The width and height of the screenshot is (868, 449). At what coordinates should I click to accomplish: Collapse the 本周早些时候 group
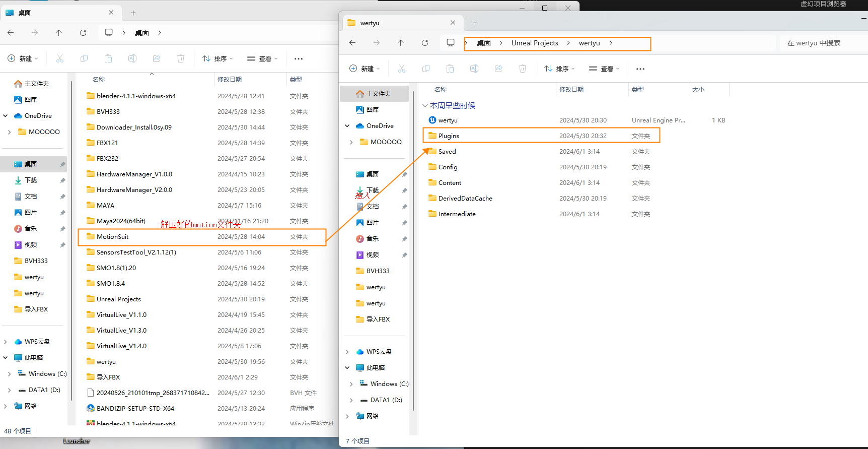coord(425,106)
